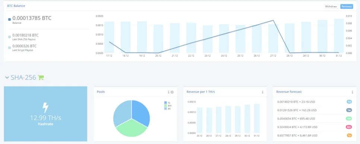This screenshot has height=144, width=360.
Task: Toggle the Last Scrypt Payout legend square
Action: [x=9, y=47]
